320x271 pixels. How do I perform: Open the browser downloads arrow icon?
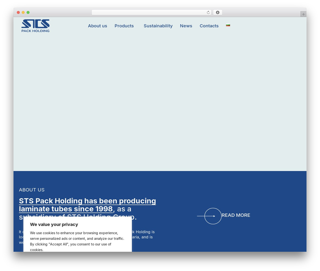(217, 12)
